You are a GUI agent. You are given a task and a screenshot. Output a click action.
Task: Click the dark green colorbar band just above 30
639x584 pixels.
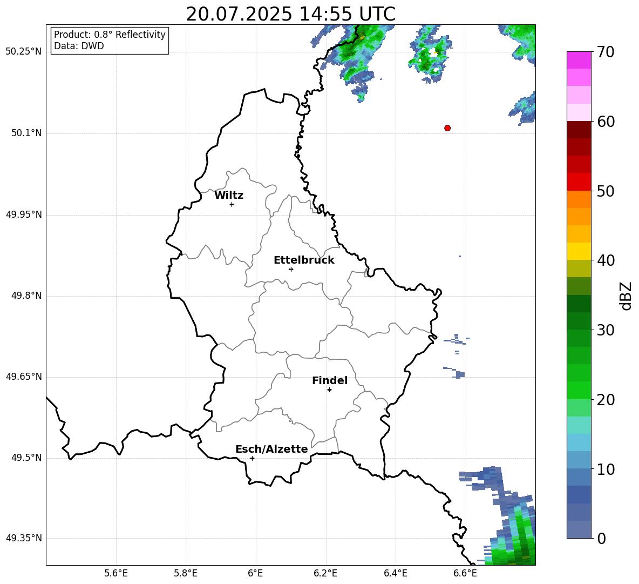click(579, 321)
